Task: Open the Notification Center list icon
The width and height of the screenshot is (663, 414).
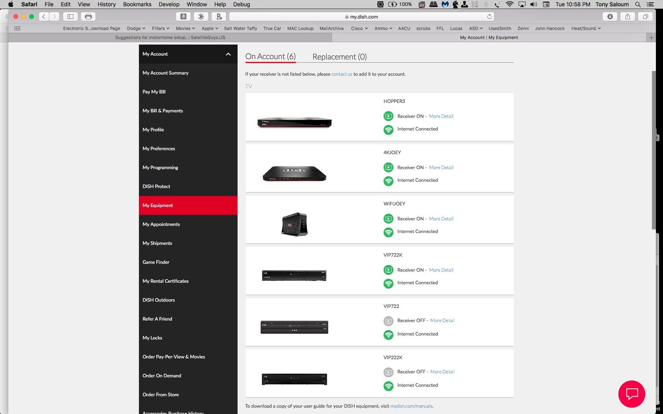Action: click(x=650, y=4)
